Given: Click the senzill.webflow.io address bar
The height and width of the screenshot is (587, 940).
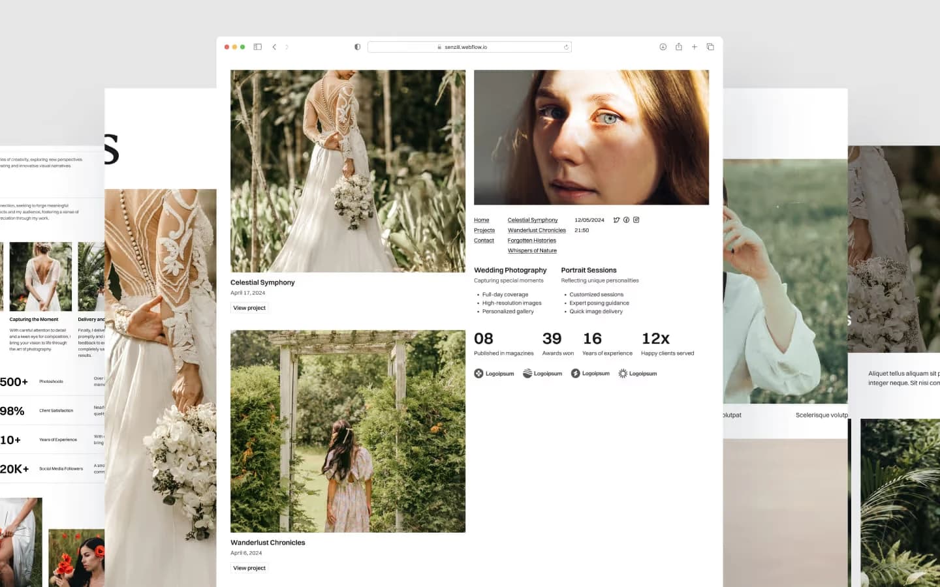Looking at the screenshot, I should pos(469,47).
